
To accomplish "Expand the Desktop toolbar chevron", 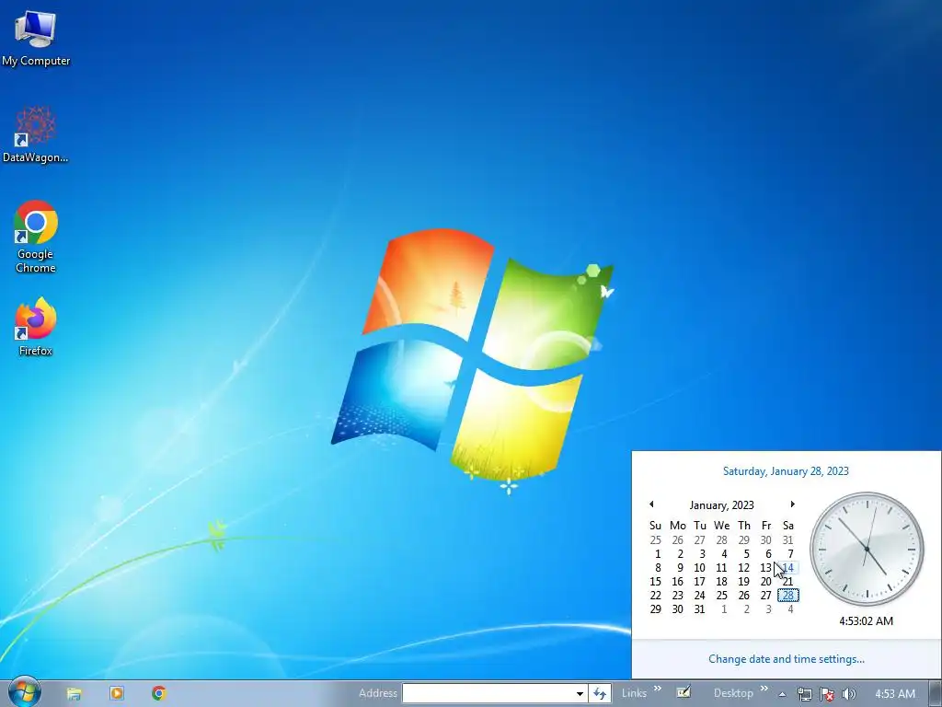I will point(764,689).
